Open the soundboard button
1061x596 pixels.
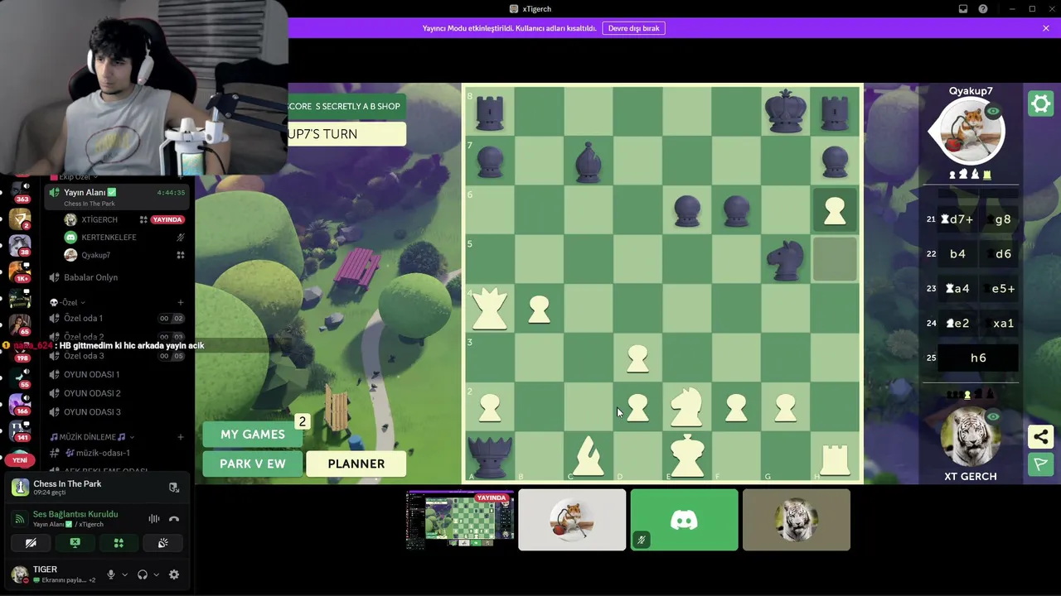tap(162, 543)
